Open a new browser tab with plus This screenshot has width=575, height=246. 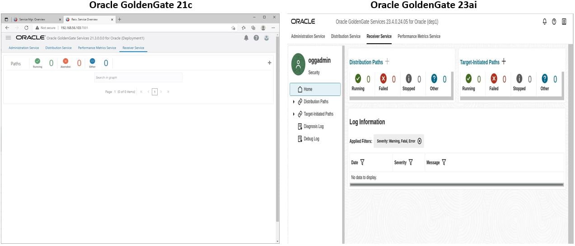click(x=119, y=19)
